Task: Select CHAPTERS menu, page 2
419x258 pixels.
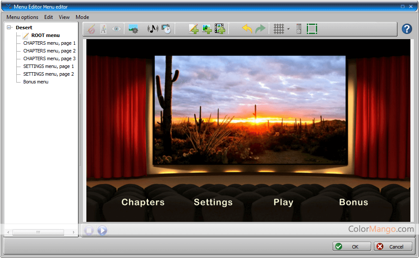Action: pyautogui.click(x=49, y=51)
